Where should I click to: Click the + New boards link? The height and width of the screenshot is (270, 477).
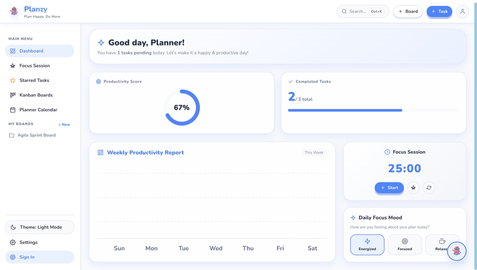click(x=64, y=125)
